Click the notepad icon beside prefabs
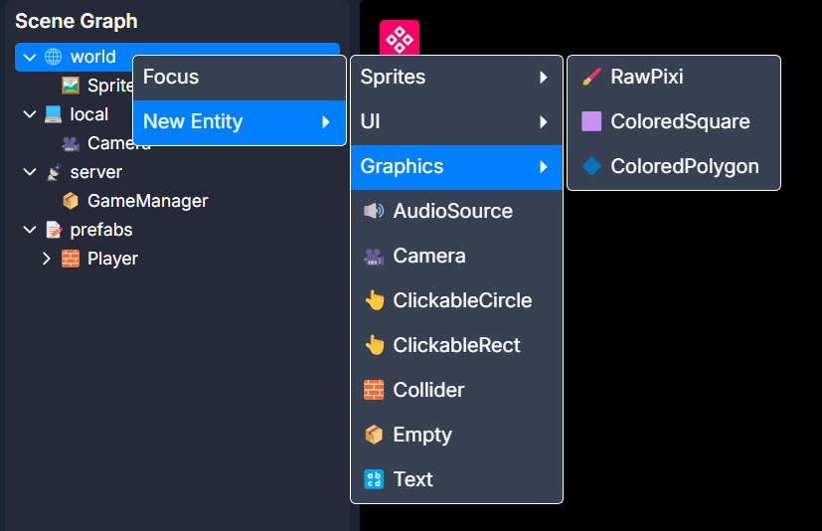 (x=53, y=230)
